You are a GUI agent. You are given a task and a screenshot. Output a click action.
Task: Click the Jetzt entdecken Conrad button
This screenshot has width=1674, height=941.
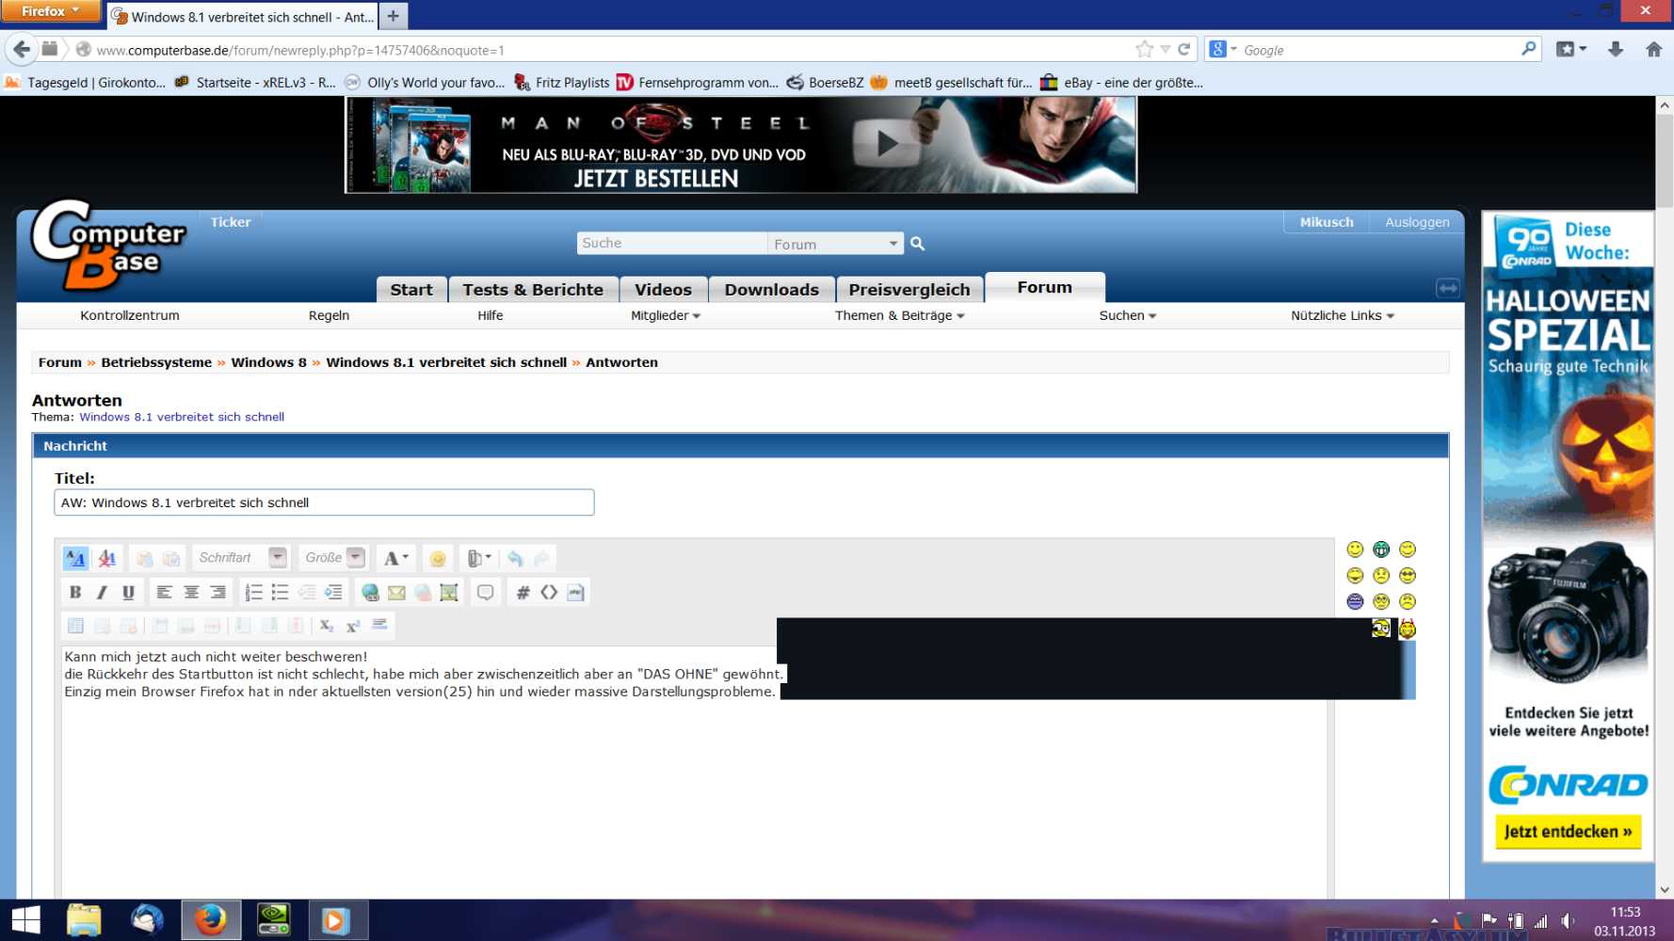click(x=1568, y=831)
